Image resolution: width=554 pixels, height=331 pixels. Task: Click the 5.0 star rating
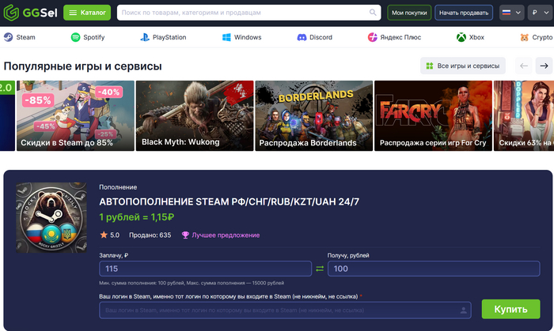110,235
